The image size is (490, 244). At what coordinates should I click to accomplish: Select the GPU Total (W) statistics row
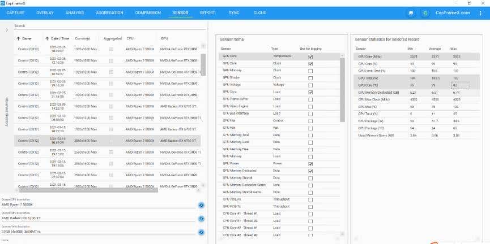point(417,78)
